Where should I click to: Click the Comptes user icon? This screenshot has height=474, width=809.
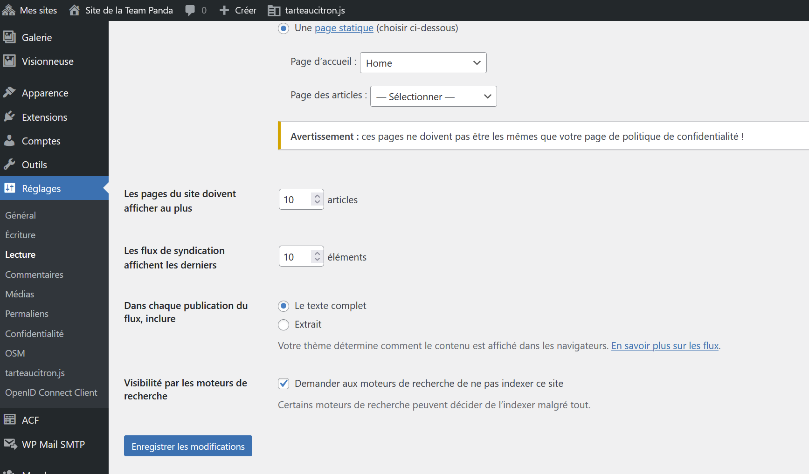click(x=9, y=141)
